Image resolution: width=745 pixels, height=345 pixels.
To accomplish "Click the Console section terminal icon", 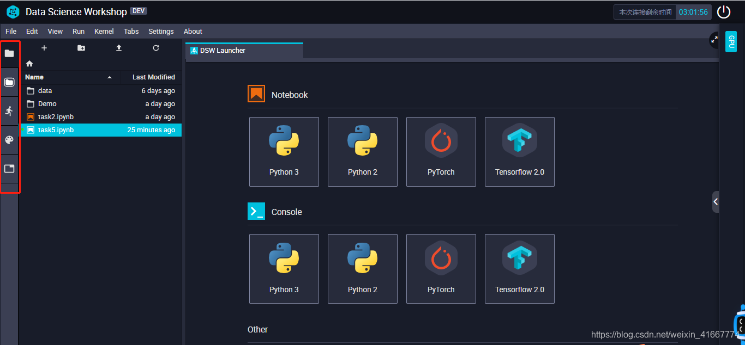I will pyautogui.click(x=256, y=211).
